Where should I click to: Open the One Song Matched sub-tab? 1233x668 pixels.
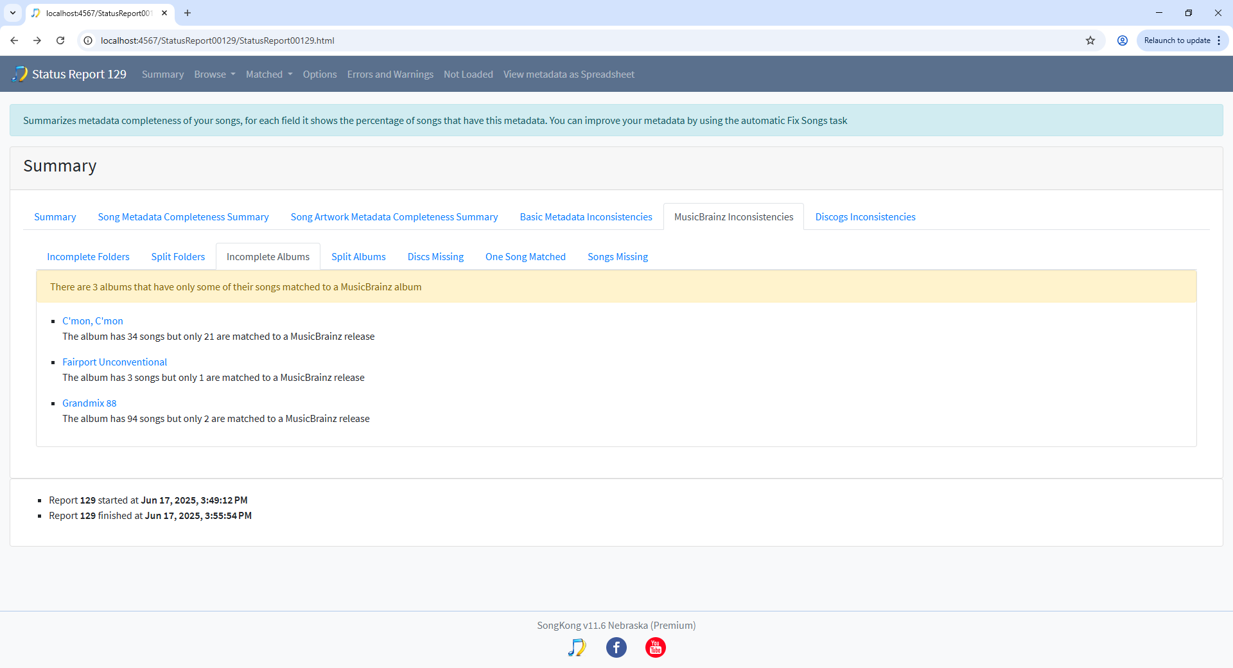(x=525, y=257)
